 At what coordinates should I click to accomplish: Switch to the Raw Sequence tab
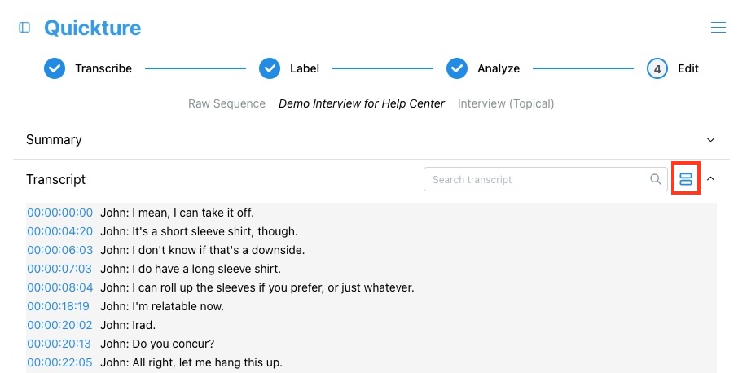227,103
